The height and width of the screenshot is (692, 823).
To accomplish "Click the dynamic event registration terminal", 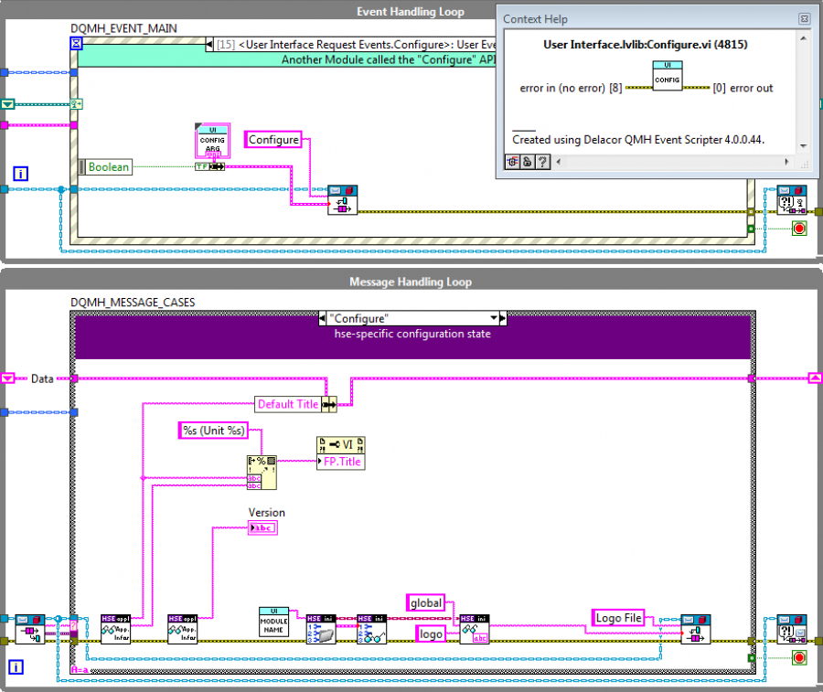I will pos(76,104).
